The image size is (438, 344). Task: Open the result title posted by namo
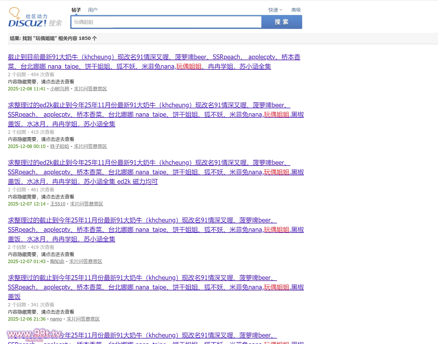coord(142,278)
